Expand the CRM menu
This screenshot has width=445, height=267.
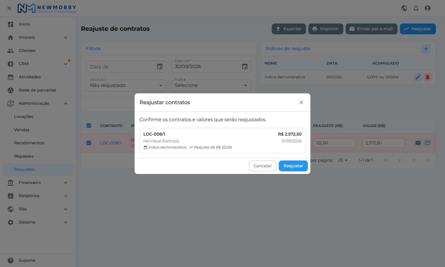point(38,64)
